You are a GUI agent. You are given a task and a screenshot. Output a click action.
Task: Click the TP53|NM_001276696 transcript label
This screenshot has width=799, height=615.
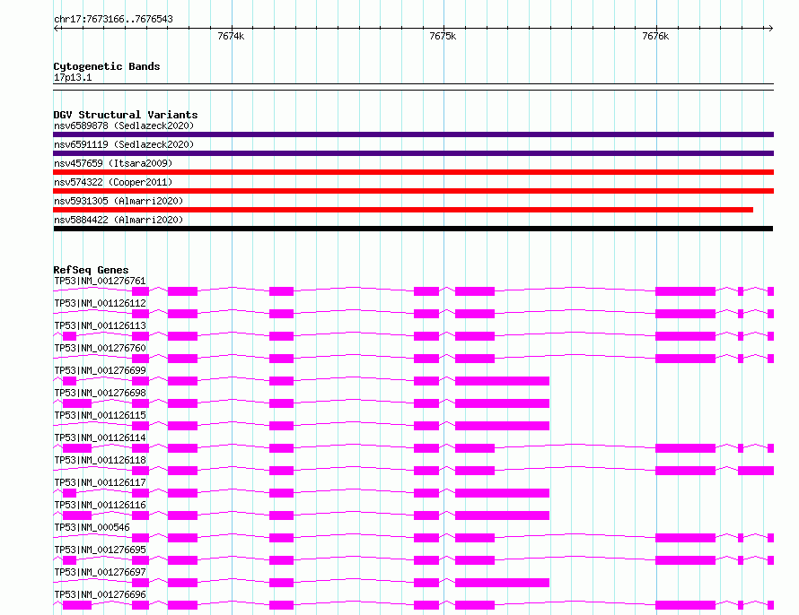point(100,594)
